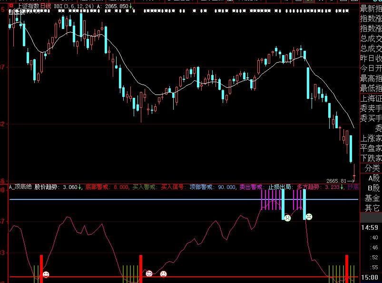Click the 上涨家 row in the side panel
Screen dimensions: 382x283
pos(371,138)
